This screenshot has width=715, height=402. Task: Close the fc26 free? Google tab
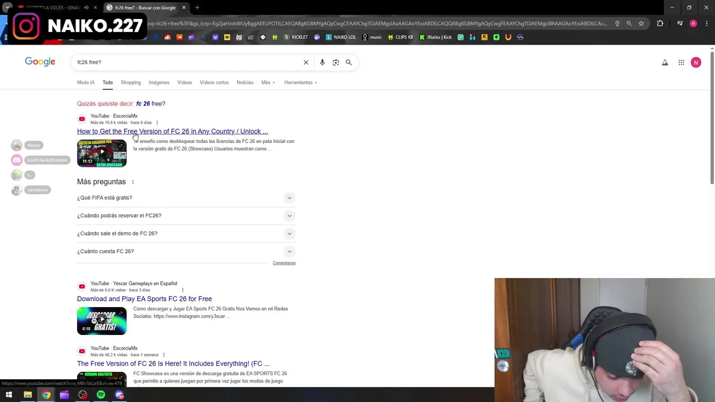click(184, 8)
